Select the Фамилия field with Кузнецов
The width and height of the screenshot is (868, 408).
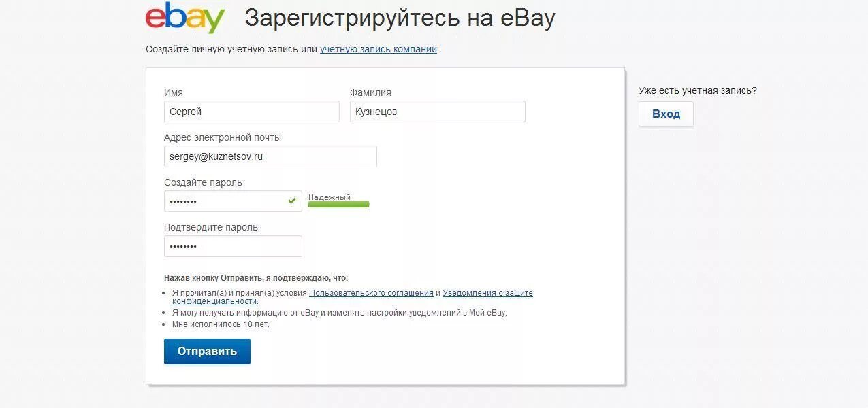pyautogui.click(x=438, y=112)
